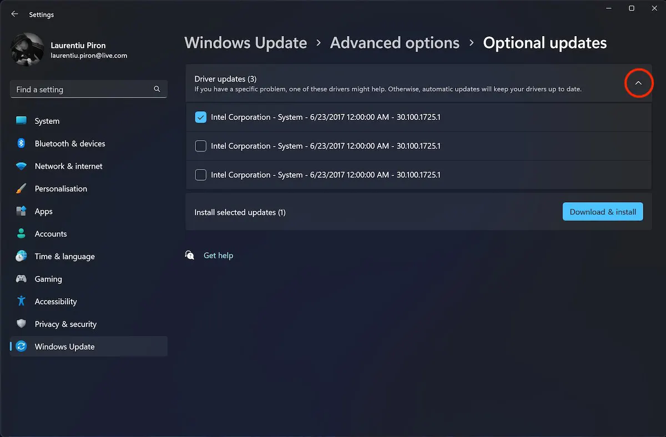Go to Apps using its sidebar icon
The height and width of the screenshot is (437, 666).
pyautogui.click(x=21, y=211)
